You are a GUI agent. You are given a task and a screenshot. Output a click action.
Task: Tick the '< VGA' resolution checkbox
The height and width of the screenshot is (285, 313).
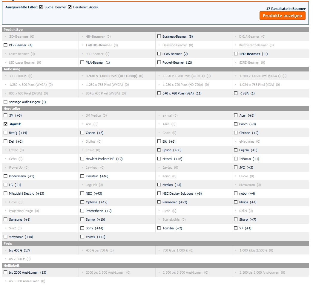pos(236,93)
